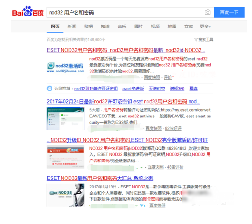Click result count text 百度为您找到相关结果约149,000个
The image size is (252, 224).
76,40
